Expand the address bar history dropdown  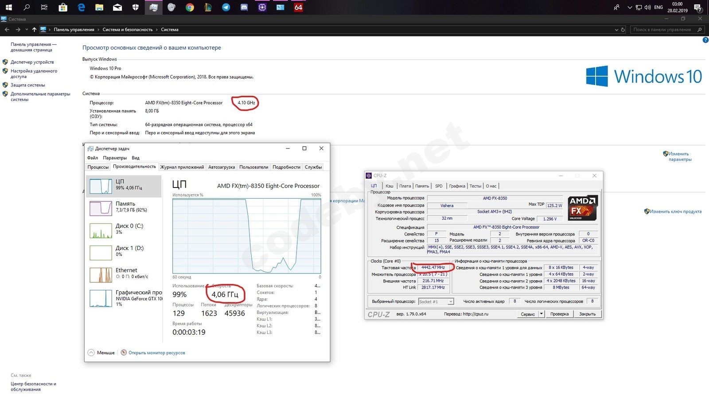pos(616,30)
